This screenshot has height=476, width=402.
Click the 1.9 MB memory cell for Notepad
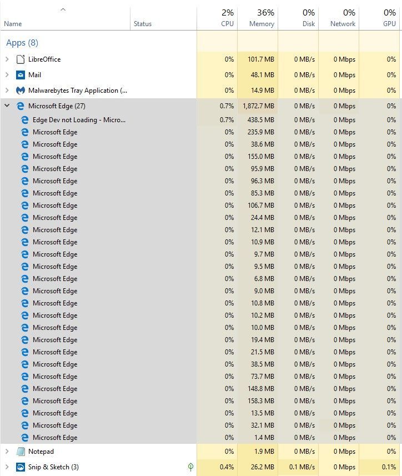tap(258, 452)
